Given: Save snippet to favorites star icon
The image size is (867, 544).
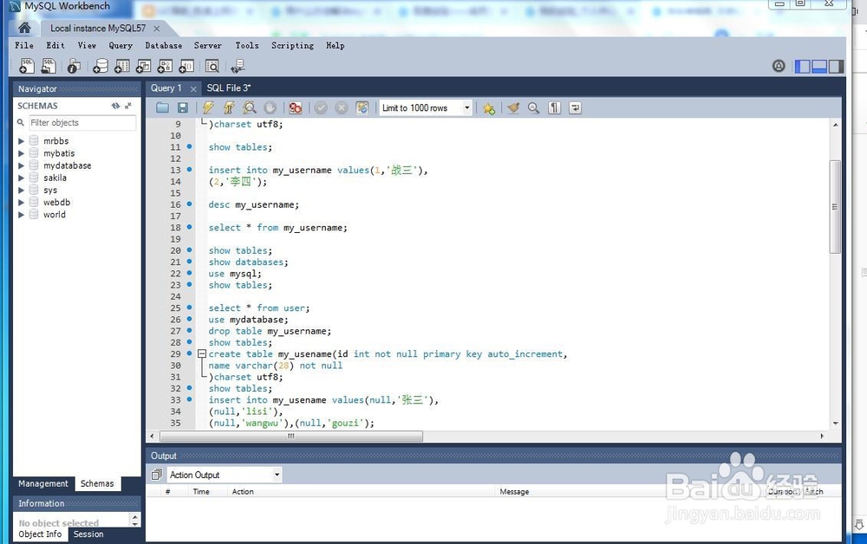Looking at the screenshot, I should (489, 108).
